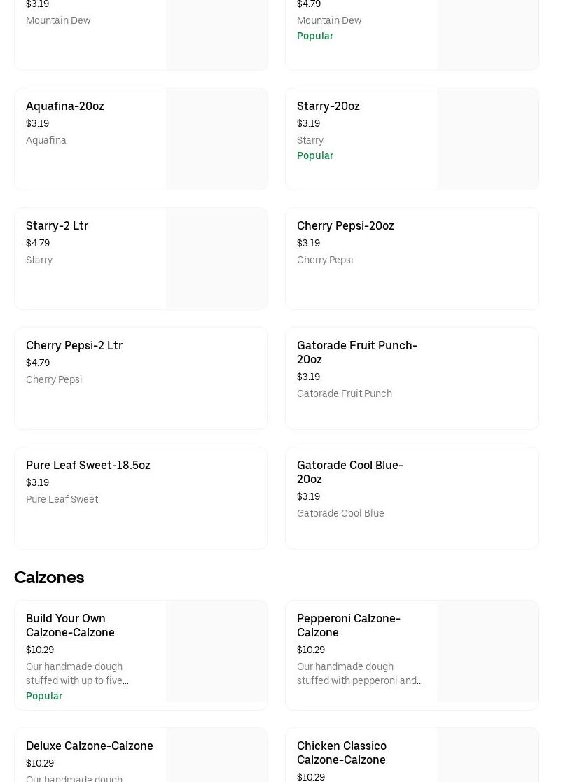563x782 pixels.
Task: Open the Aquafina-20oz item
Action: [65, 106]
